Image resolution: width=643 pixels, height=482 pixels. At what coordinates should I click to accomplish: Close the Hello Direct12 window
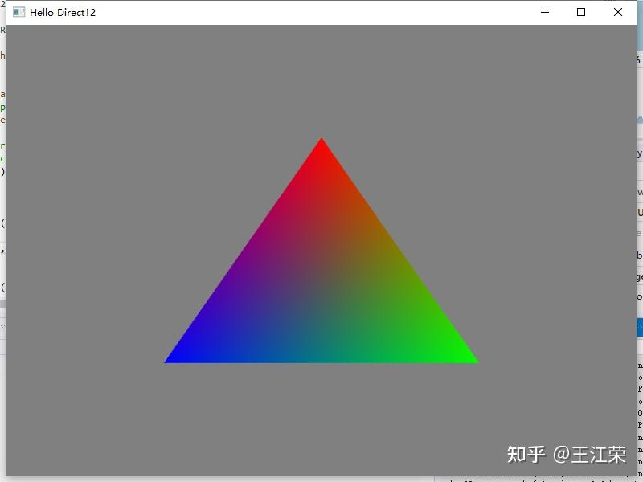617,12
